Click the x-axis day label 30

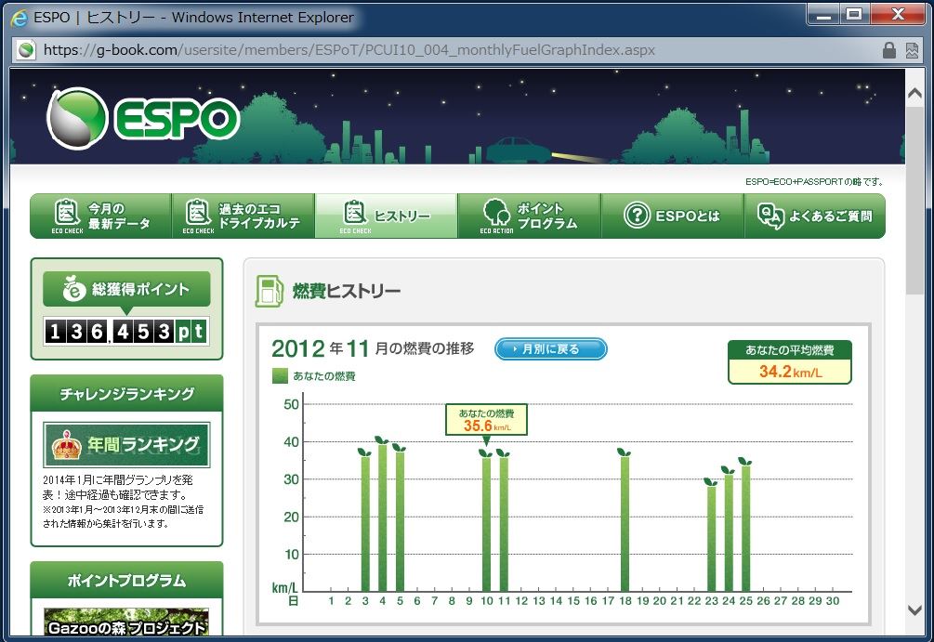coord(832,601)
